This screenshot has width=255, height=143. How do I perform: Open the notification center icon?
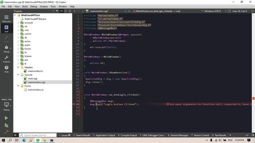point(249,140)
